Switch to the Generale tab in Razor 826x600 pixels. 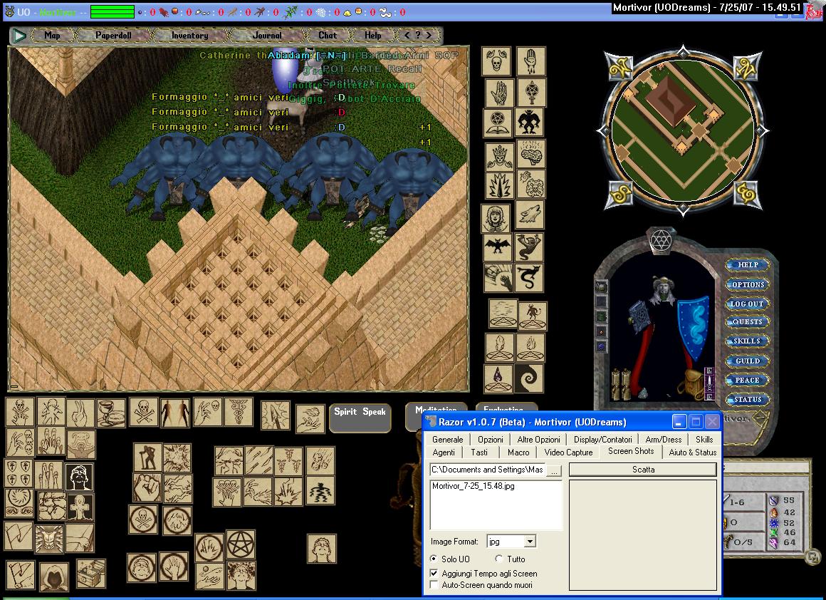[448, 439]
